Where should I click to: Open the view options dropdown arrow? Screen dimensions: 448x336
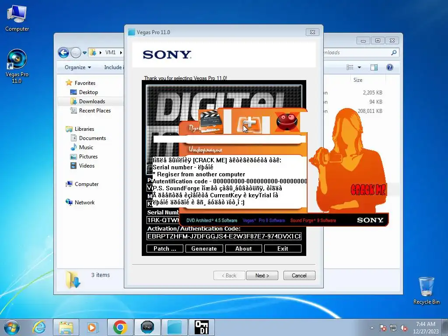360,67
